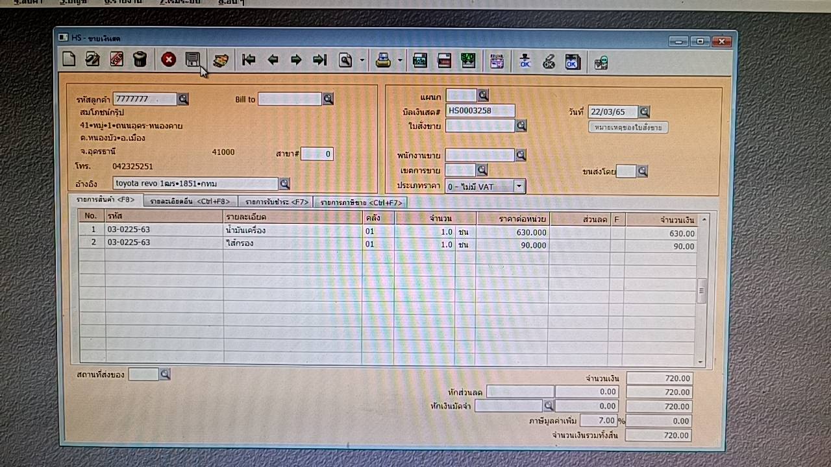Open the dropdown arrow beside the printer icon
831x467 pixels.
400,61
